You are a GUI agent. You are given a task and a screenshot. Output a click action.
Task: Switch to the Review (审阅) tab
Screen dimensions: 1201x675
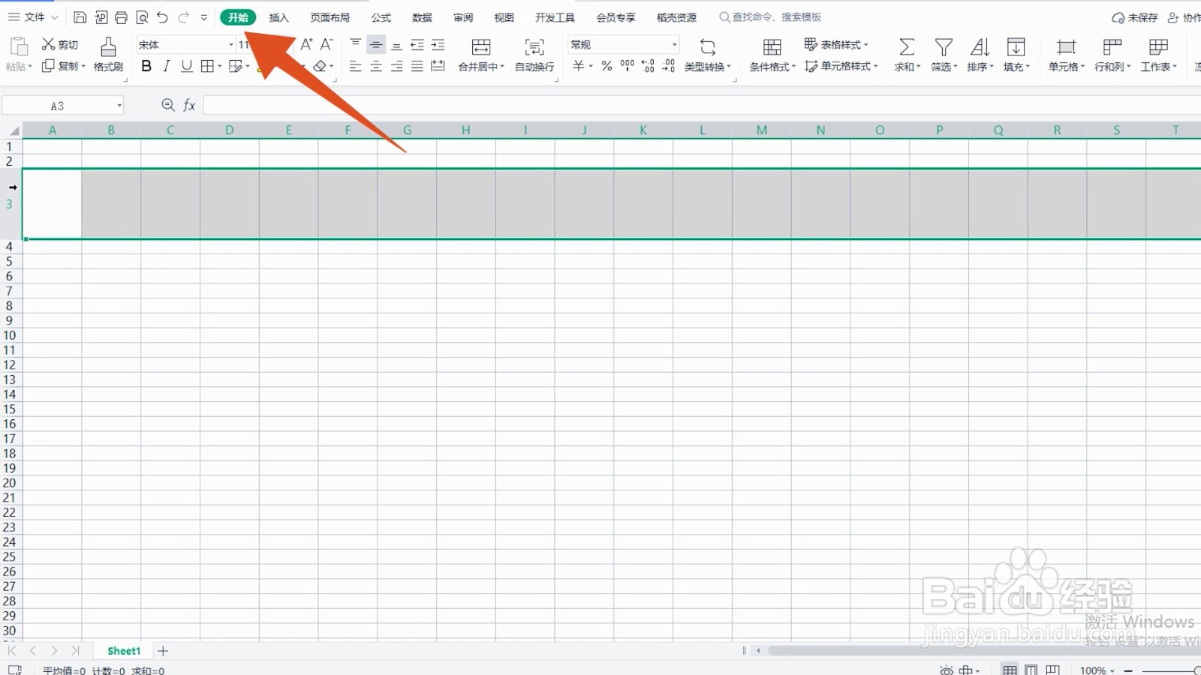[463, 17]
